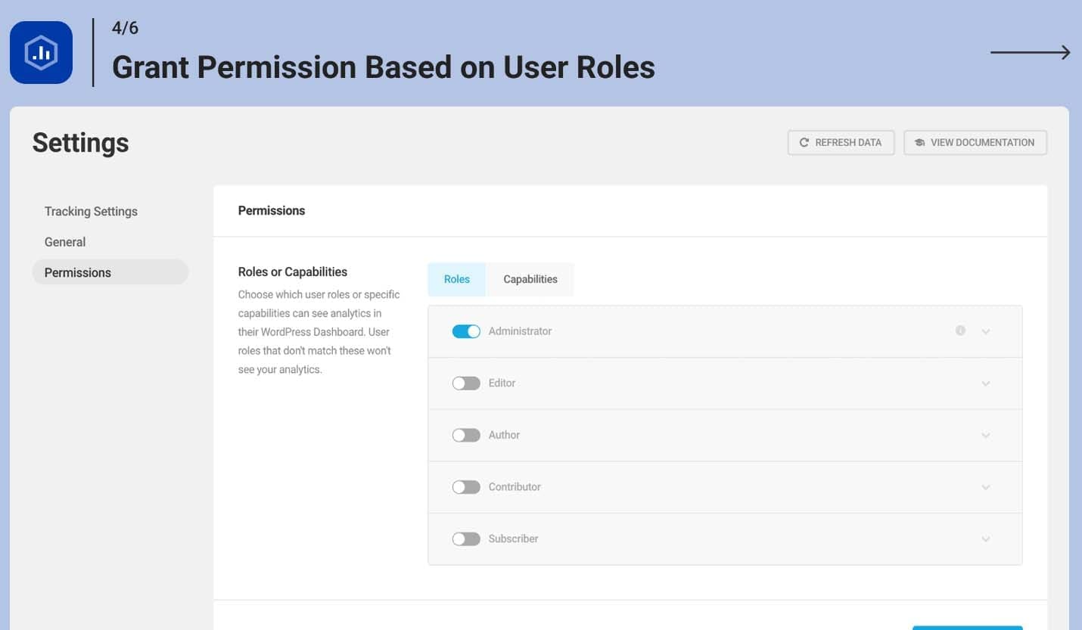Select Permissions in the sidebar
1082x630 pixels.
[x=78, y=272]
